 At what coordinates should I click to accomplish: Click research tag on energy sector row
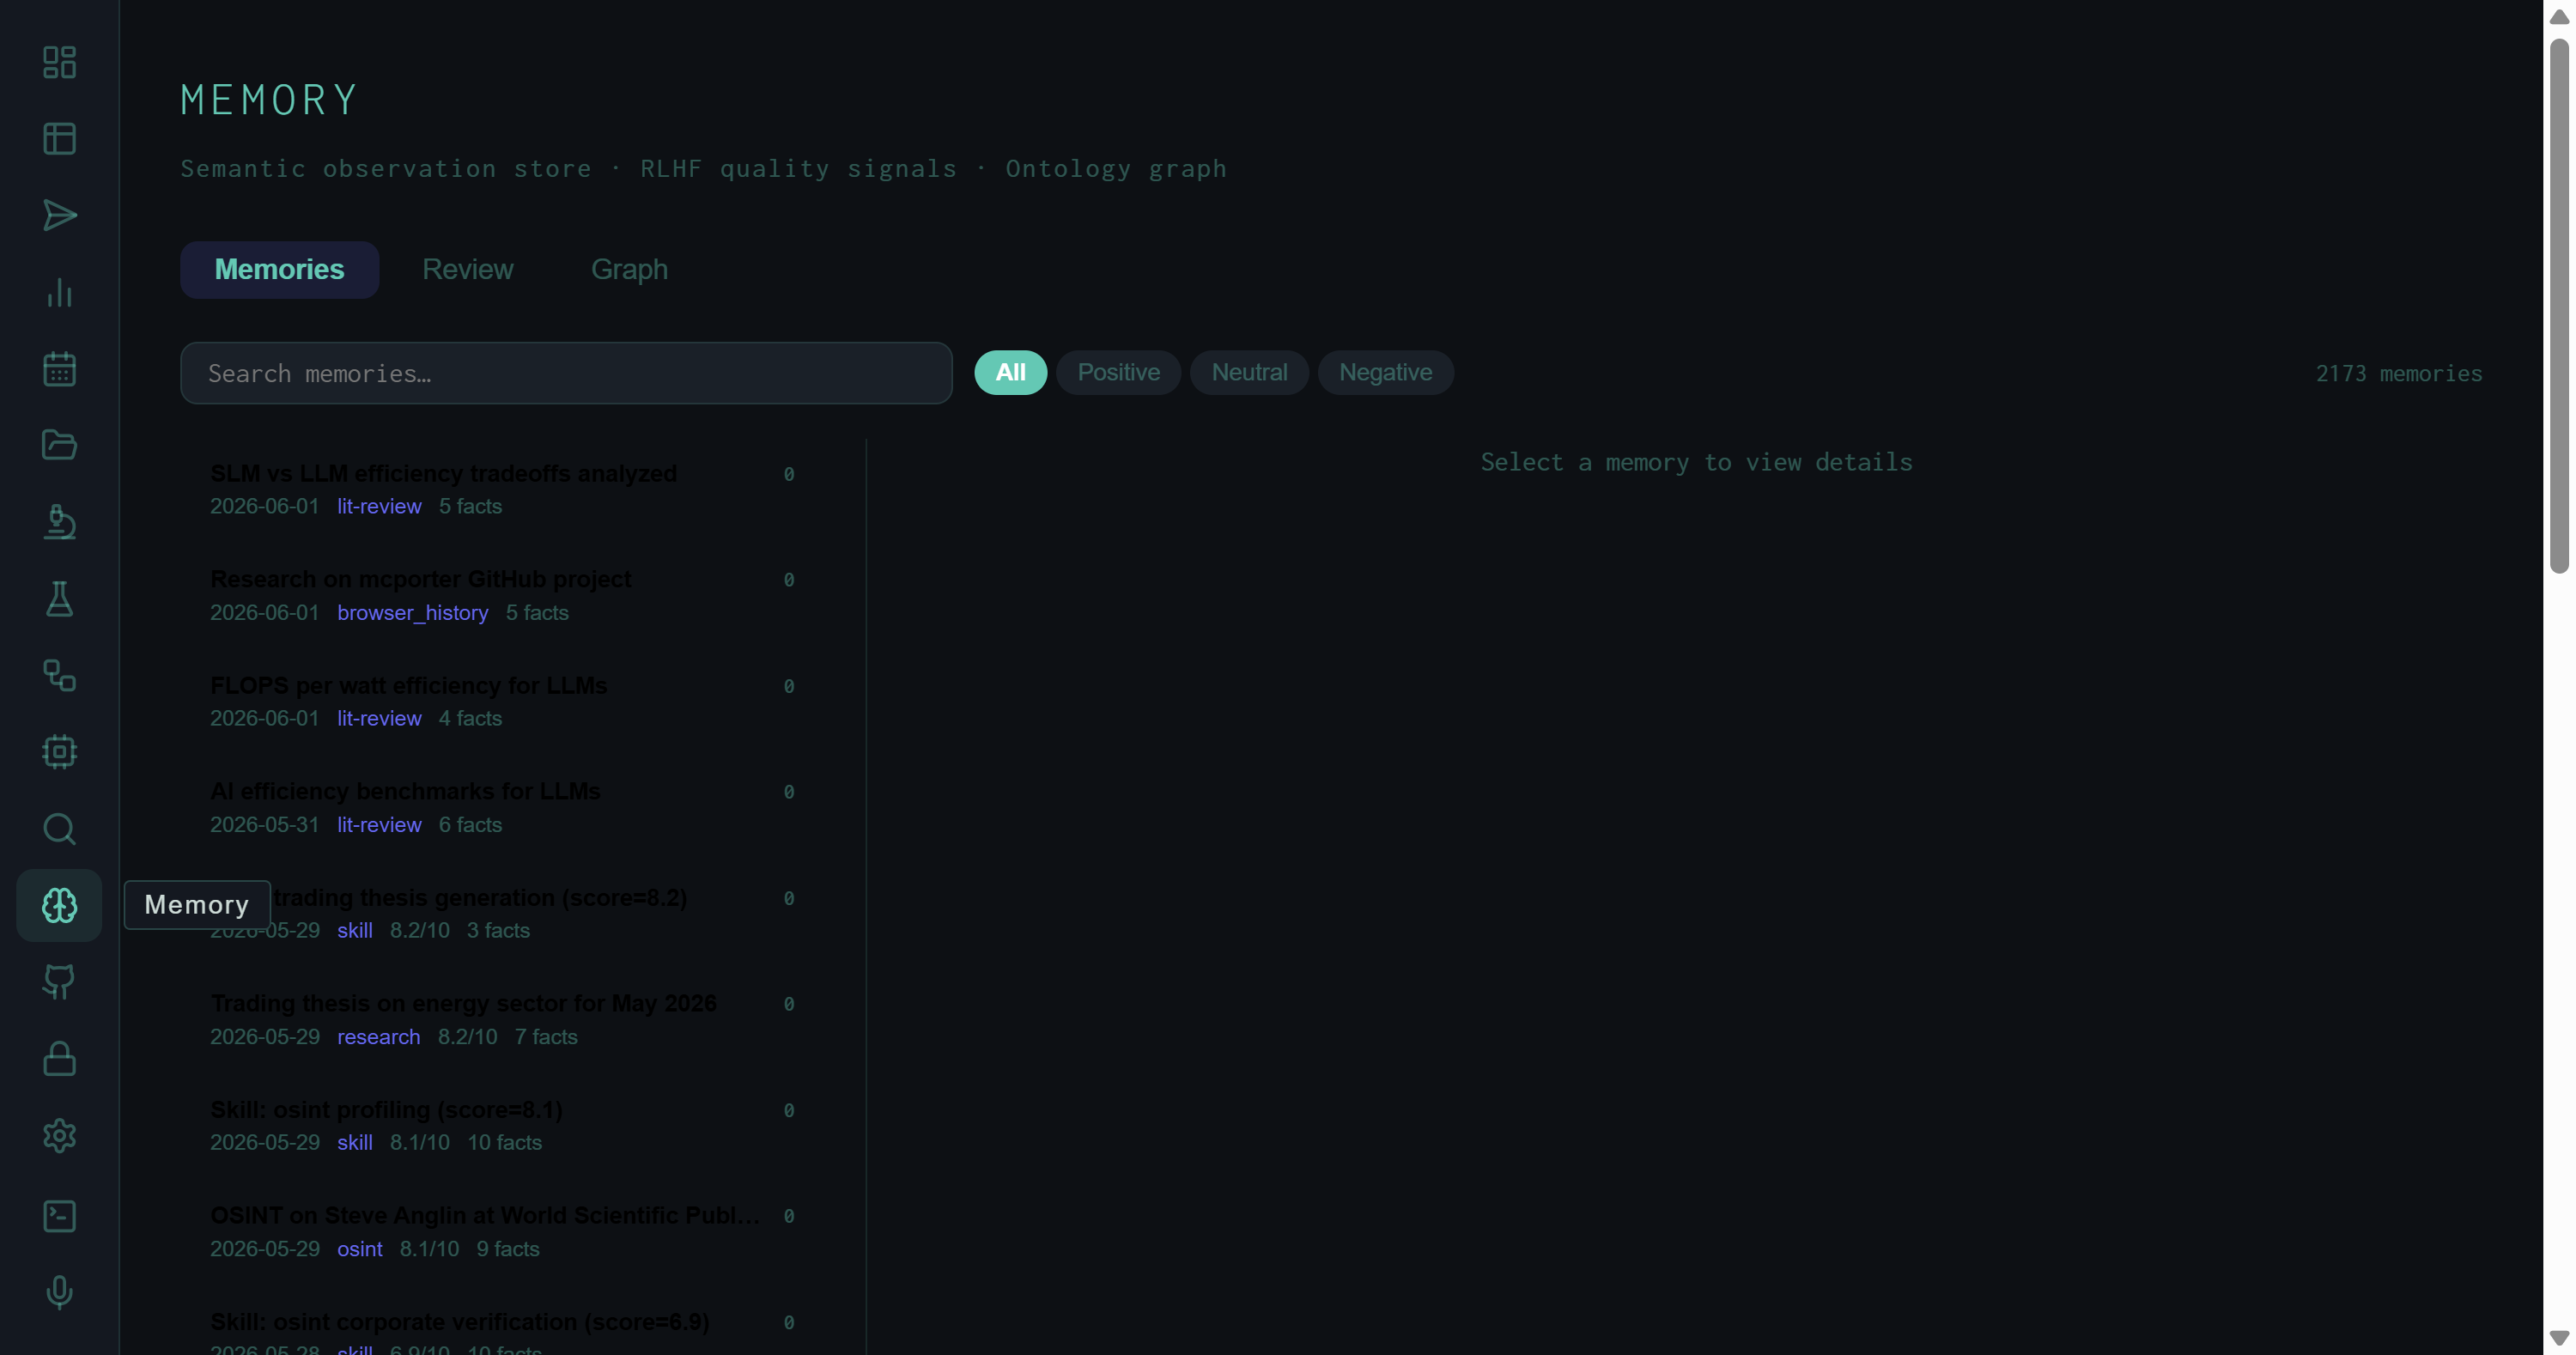[378, 1036]
